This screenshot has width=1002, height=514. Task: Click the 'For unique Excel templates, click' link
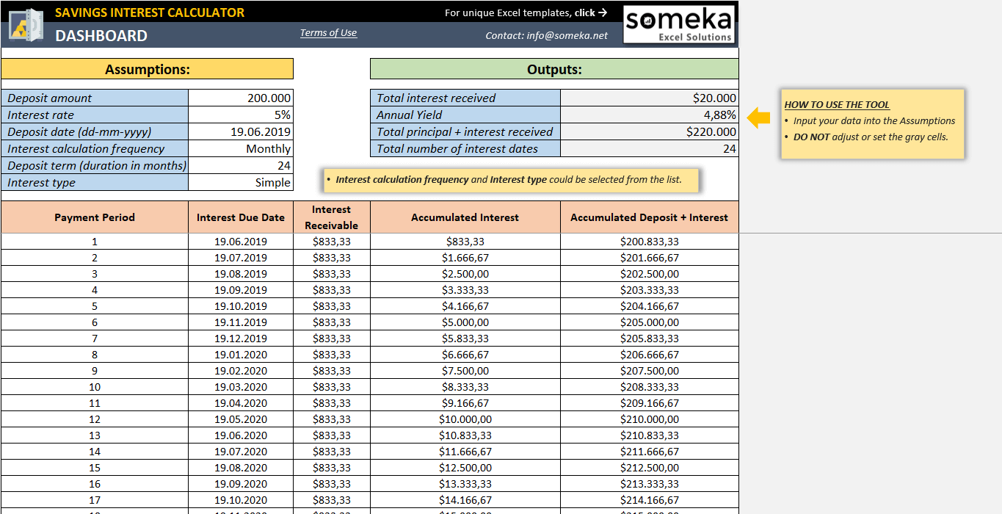tap(526, 12)
